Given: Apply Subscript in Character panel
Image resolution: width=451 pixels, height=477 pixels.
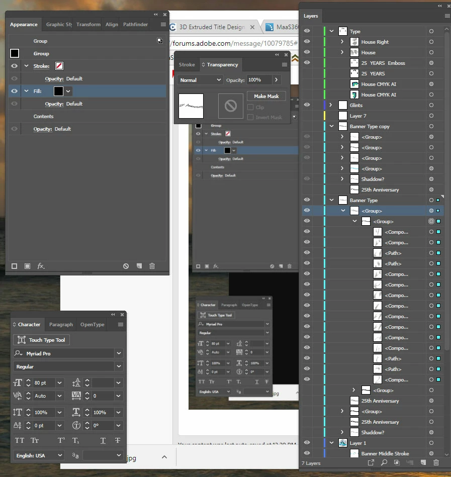Looking at the screenshot, I should (75, 440).
